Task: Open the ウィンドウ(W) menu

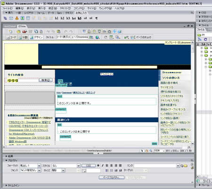Action: pos(105,8)
